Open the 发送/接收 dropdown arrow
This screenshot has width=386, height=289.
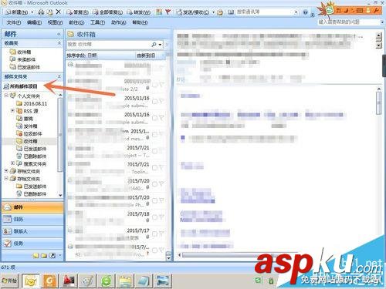[213, 12]
